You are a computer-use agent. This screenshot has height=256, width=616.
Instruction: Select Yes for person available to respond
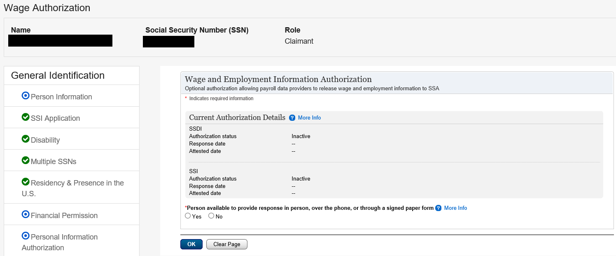pyautogui.click(x=188, y=216)
